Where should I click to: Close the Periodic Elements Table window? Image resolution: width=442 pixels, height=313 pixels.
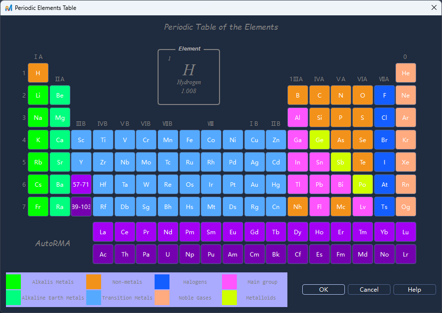pyautogui.click(x=434, y=7)
